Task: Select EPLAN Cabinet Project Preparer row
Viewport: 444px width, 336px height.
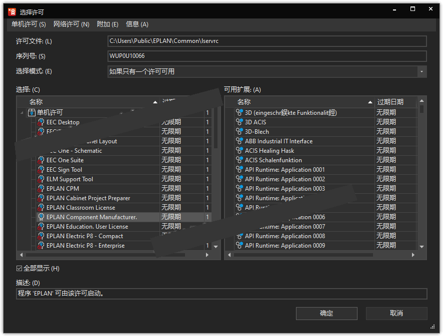Action: (x=124, y=198)
